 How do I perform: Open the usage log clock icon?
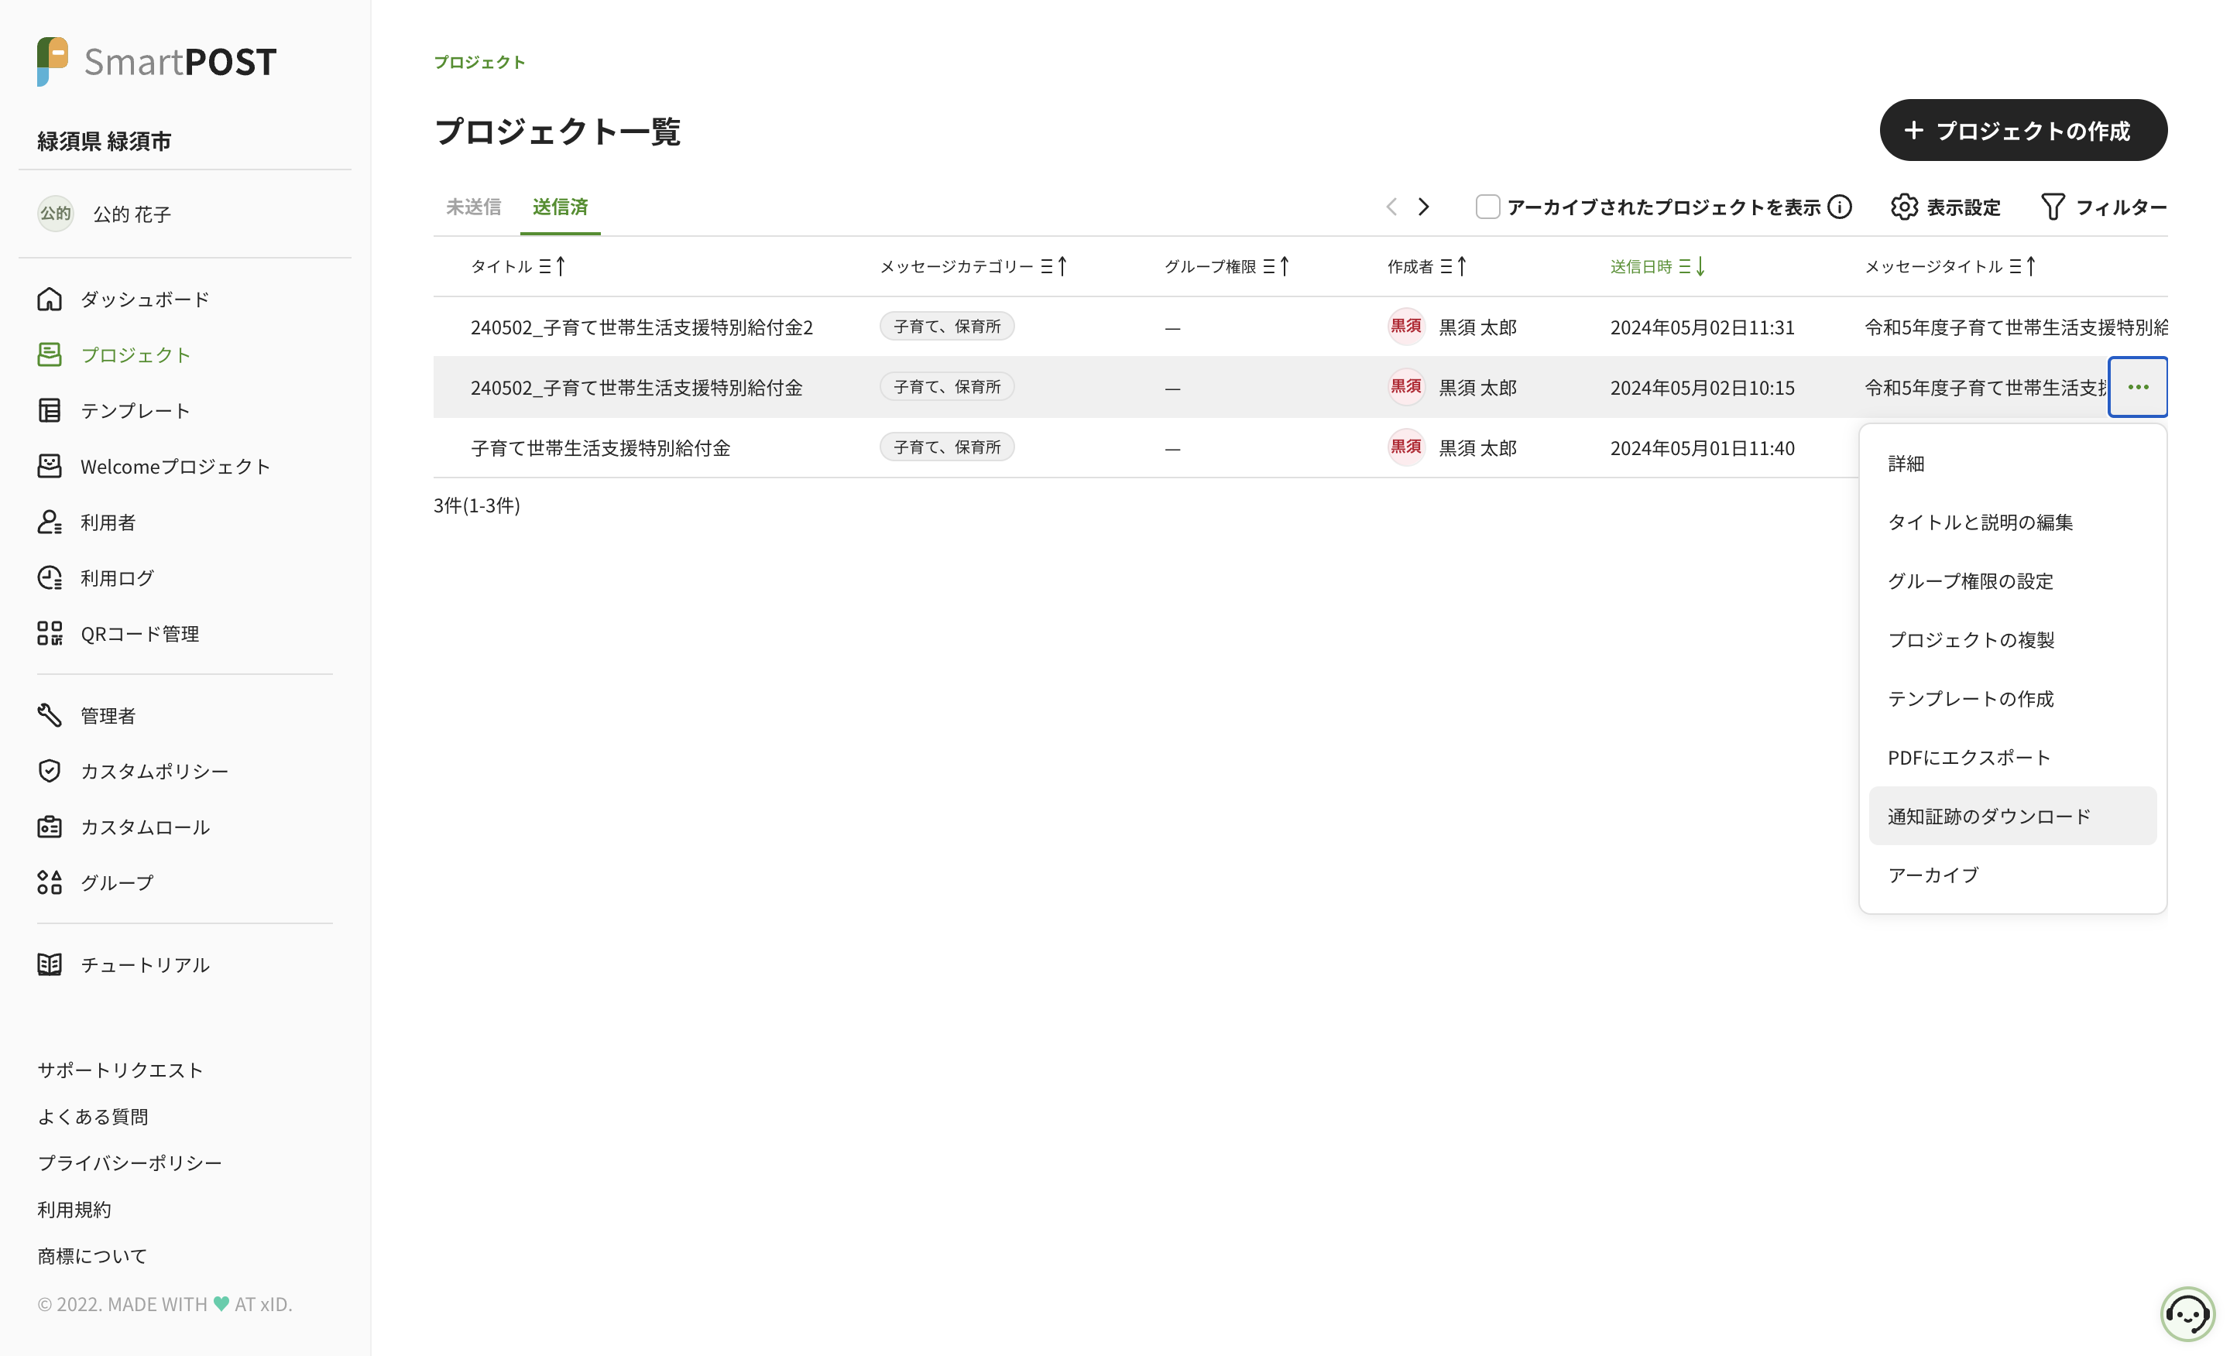(x=49, y=578)
